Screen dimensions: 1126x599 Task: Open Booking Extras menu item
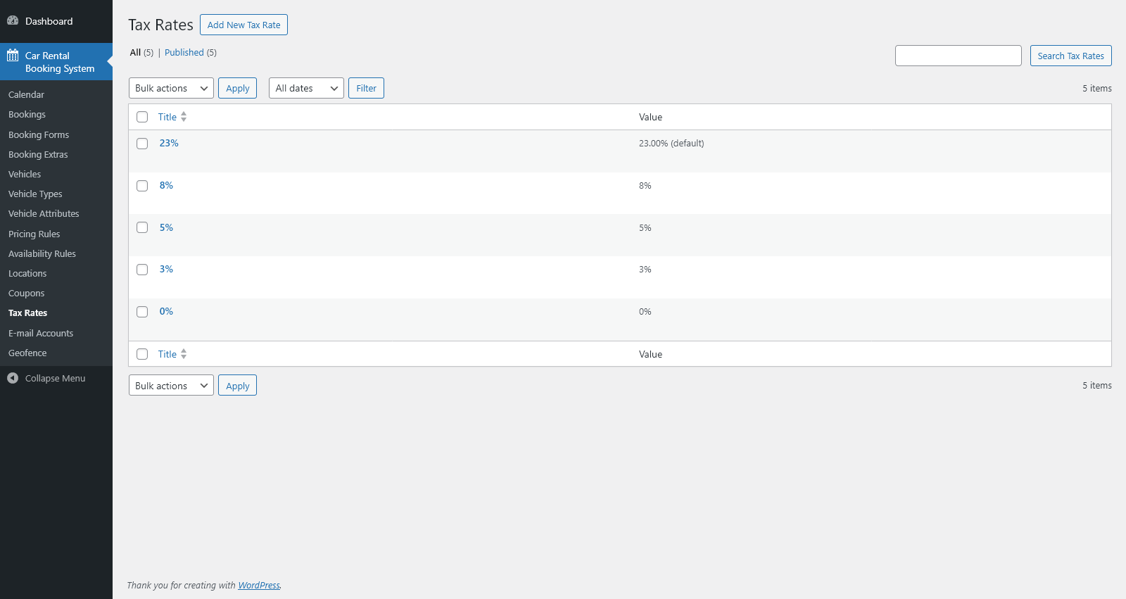(38, 154)
